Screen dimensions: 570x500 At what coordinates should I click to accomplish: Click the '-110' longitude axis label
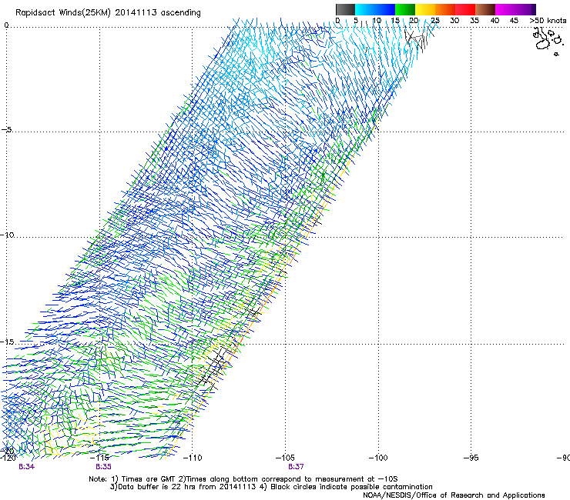193,458
